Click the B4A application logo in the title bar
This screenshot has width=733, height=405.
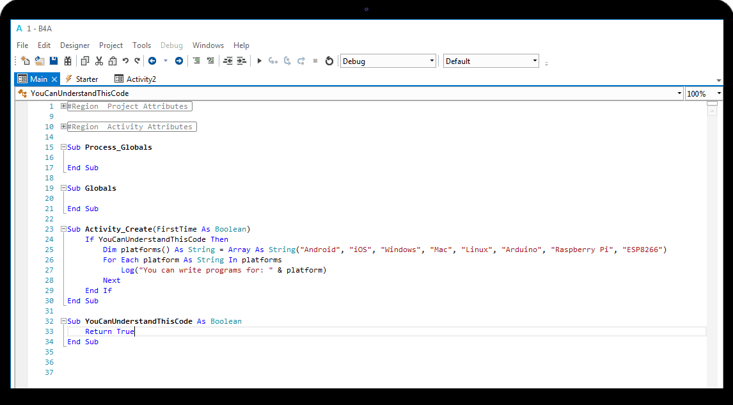[x=19, y=29]
